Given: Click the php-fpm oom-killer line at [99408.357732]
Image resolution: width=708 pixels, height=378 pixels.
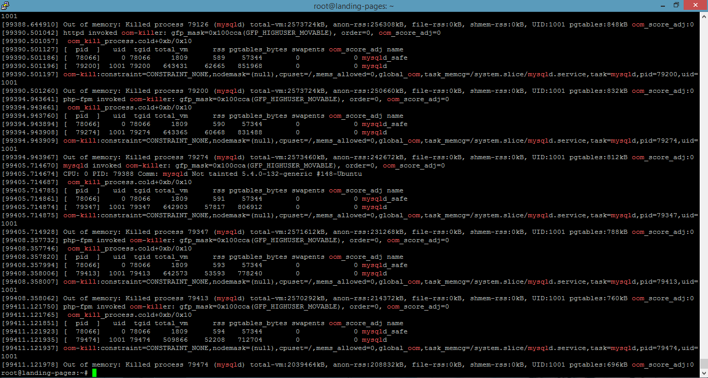Looking at the screenshot, I should 225,240.
